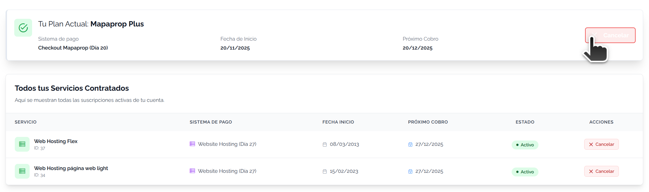Cancel the Web Hosting Flex service

coord(602,144)
